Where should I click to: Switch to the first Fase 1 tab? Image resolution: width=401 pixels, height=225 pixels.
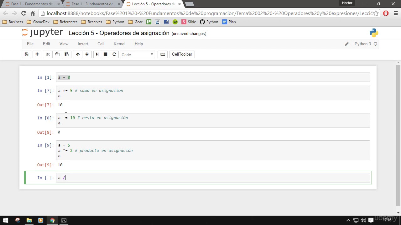pos(31,4)
